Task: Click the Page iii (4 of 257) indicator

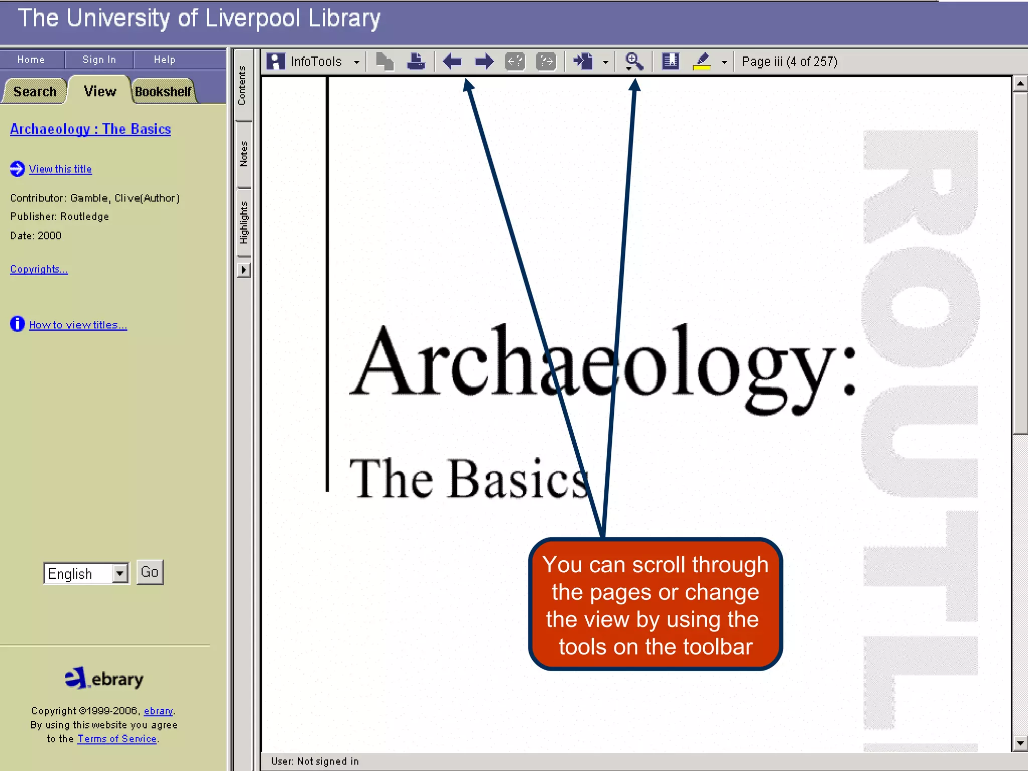Action: point(790,62)
